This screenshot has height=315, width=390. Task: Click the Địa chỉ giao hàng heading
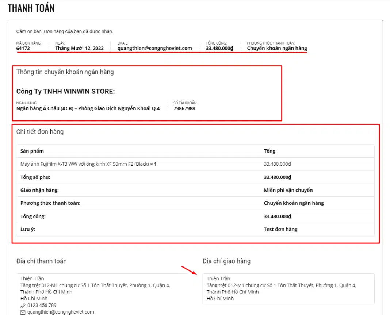point(226,261)
